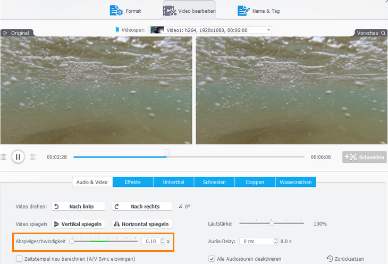This screenshot has height=264, width=388.
Task: Click the playback speed stepper arrows
Action: click(x=162, y=241)
